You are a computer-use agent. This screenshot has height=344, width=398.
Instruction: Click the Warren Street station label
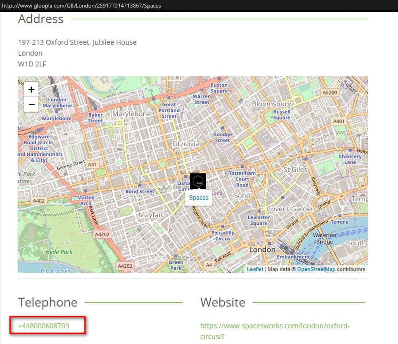[201, 99]
